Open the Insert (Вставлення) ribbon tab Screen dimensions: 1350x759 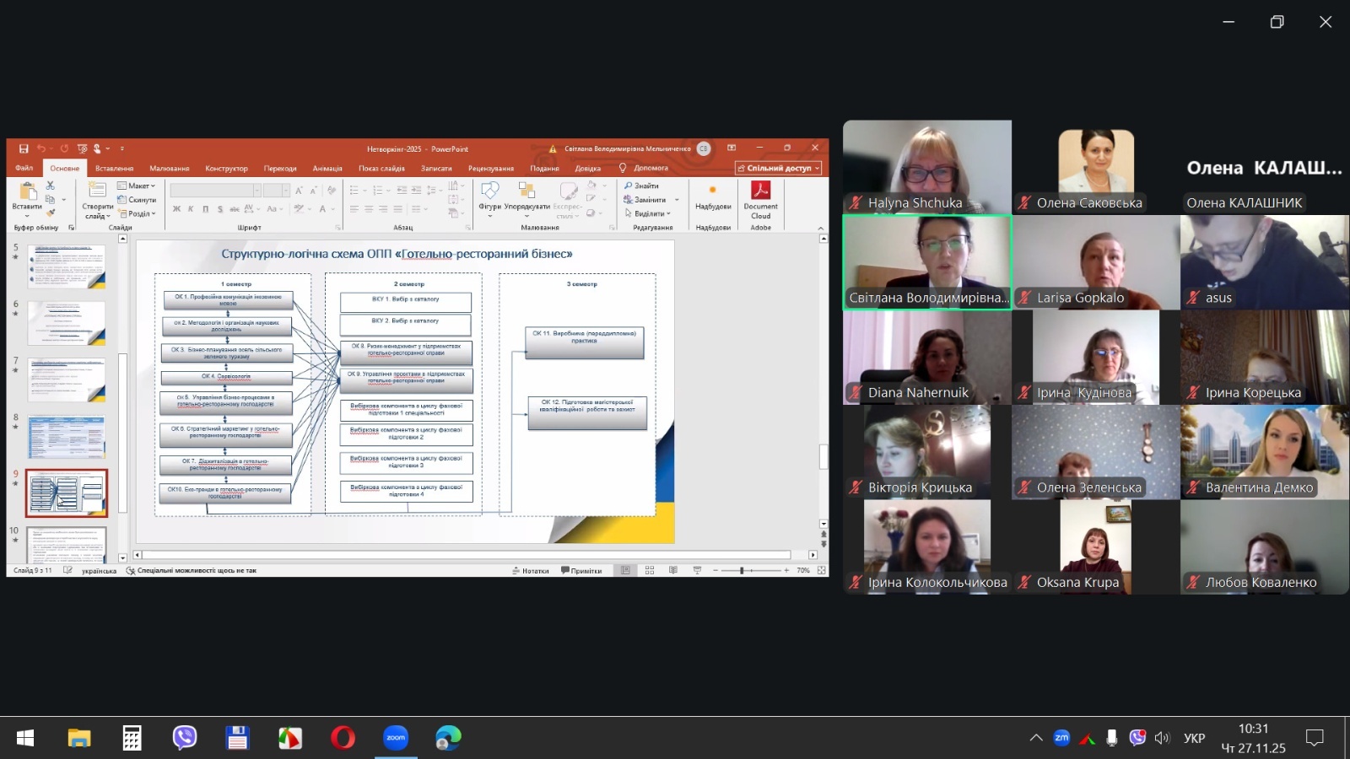(x=114, y=168)
